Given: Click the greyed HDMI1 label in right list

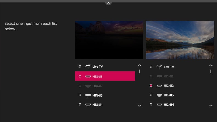Looking at the screenshot, I should [x=169, y=76].
